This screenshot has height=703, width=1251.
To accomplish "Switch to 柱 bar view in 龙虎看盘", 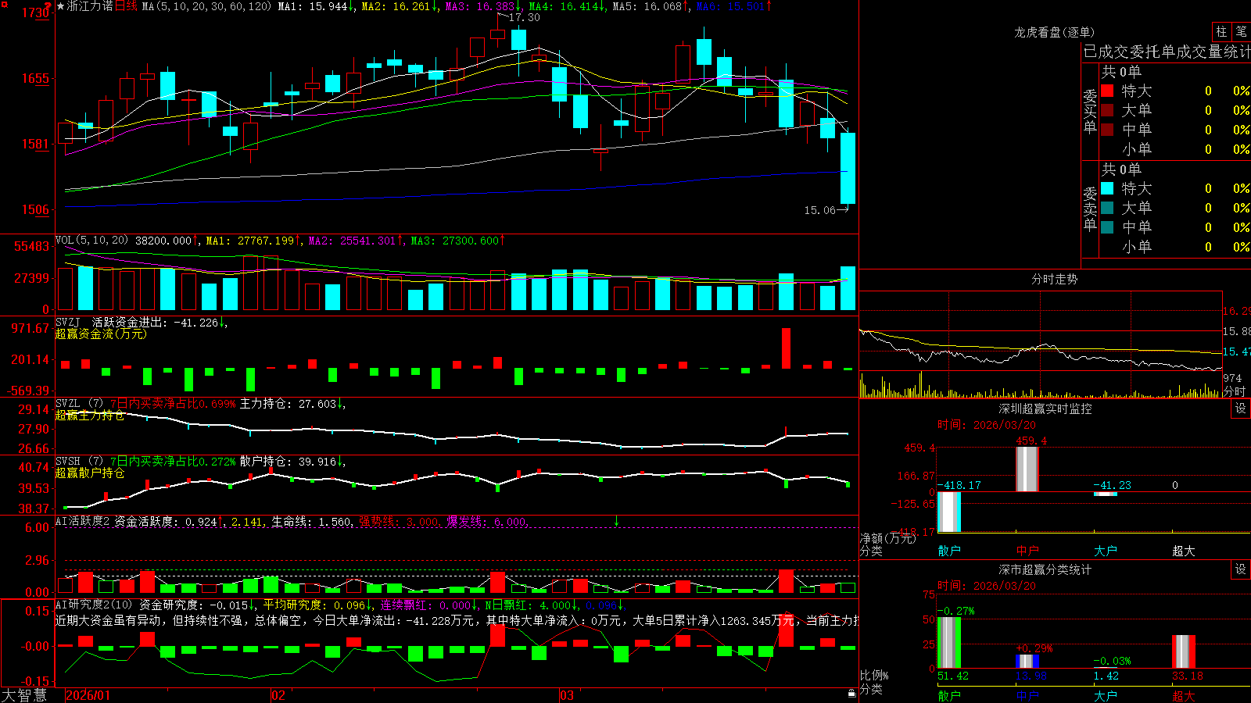I will [x=1221, y=31].
